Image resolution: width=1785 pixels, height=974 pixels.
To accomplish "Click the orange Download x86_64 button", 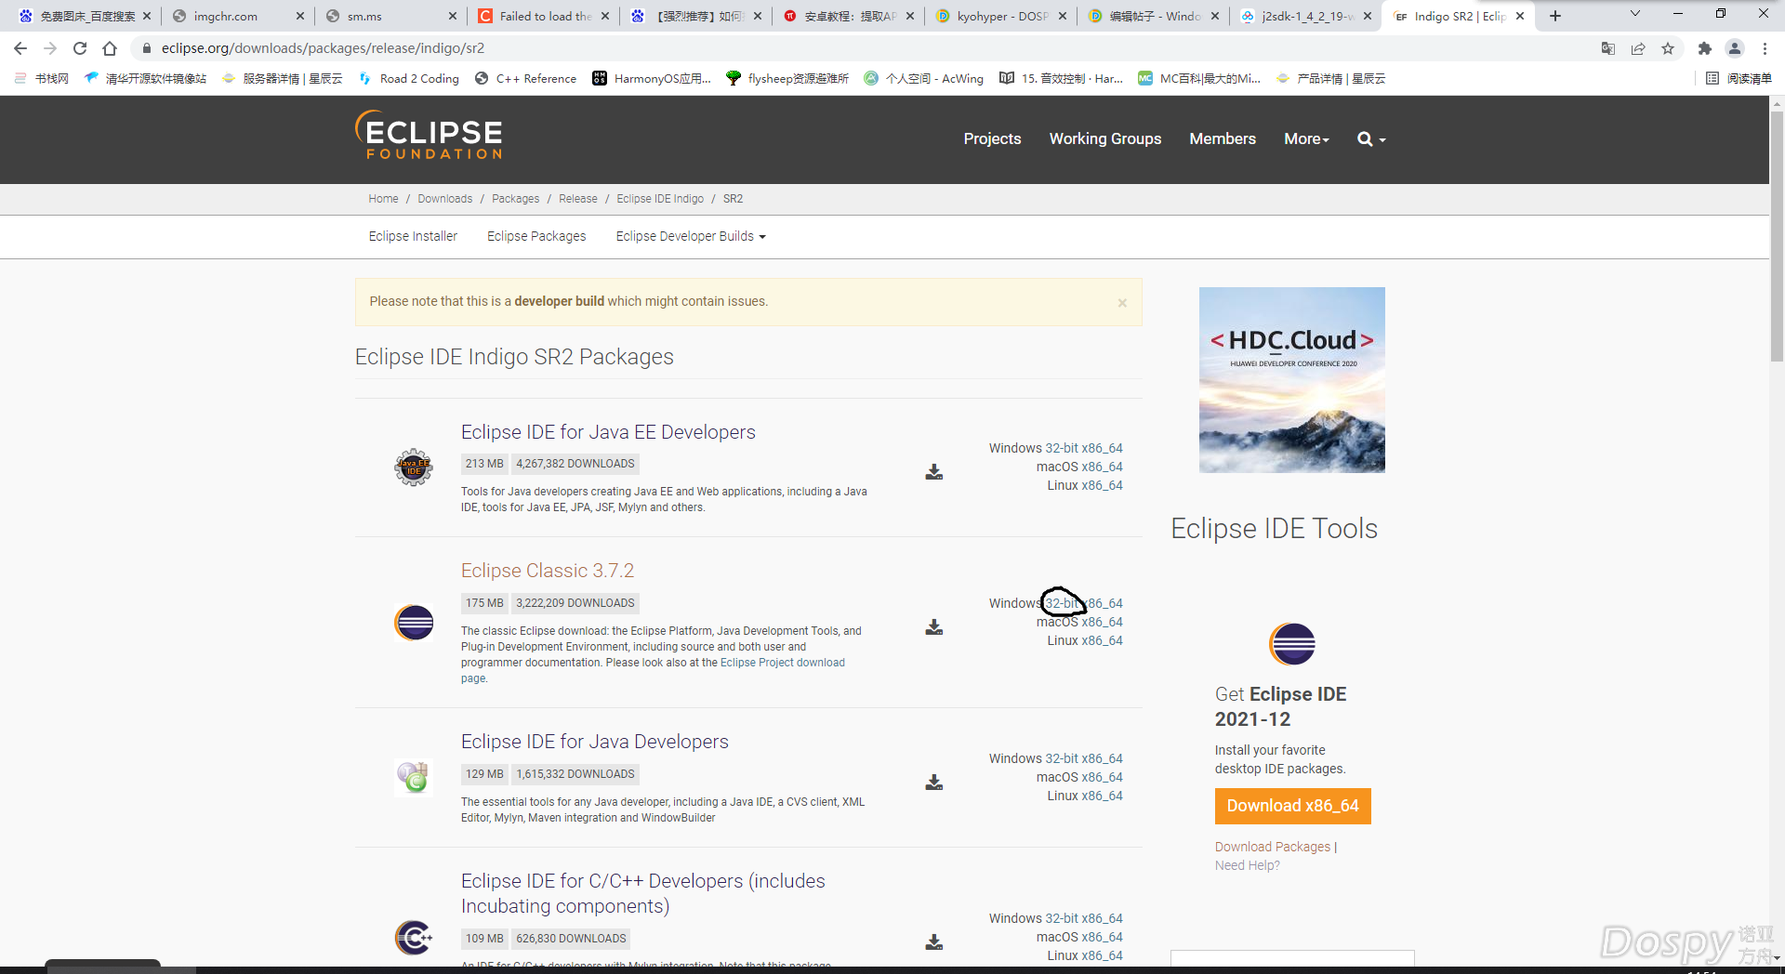I will pyautogui.click(x=1292, y=806).
